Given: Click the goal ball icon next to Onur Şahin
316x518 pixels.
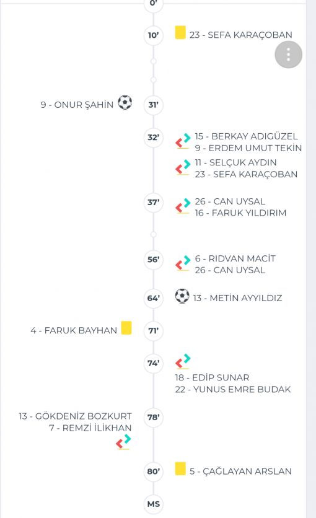Looking at the screenshot, I should (125, 102).
